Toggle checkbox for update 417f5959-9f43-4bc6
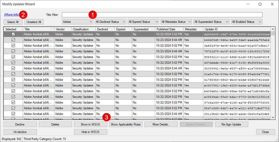Viewport: 279px width, 142px height. coord(13,80)
